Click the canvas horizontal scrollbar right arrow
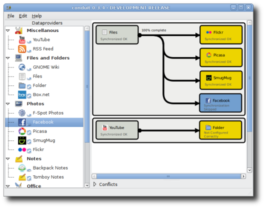Screen dimensions: 265x208 (243, 176)
